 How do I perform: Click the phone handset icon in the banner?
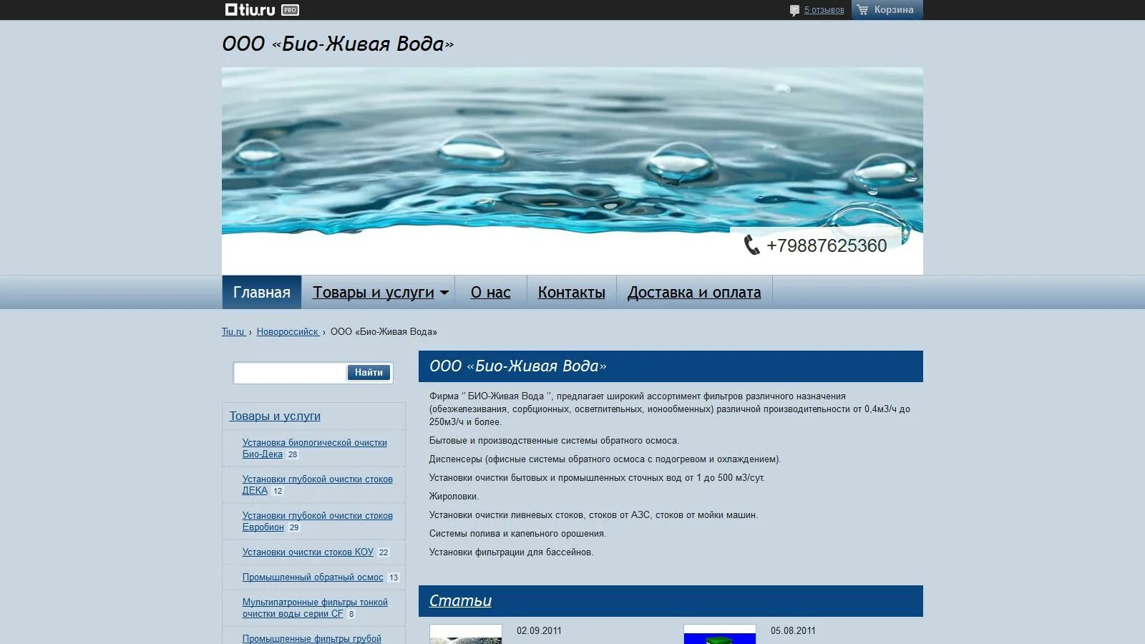click(751, 245)
